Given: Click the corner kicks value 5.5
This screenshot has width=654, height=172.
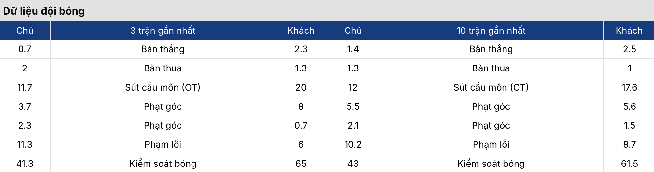Looking at the screenshot, I should point(353,106).
